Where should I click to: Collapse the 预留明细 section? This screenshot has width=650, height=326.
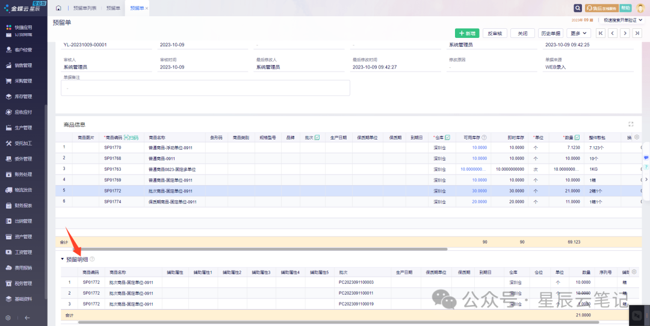(x=62, y=259)
